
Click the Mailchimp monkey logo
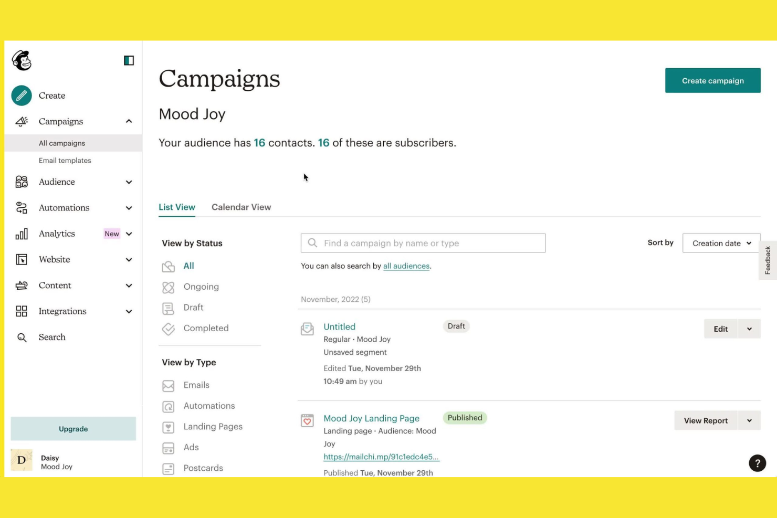[x=22, y=60]
